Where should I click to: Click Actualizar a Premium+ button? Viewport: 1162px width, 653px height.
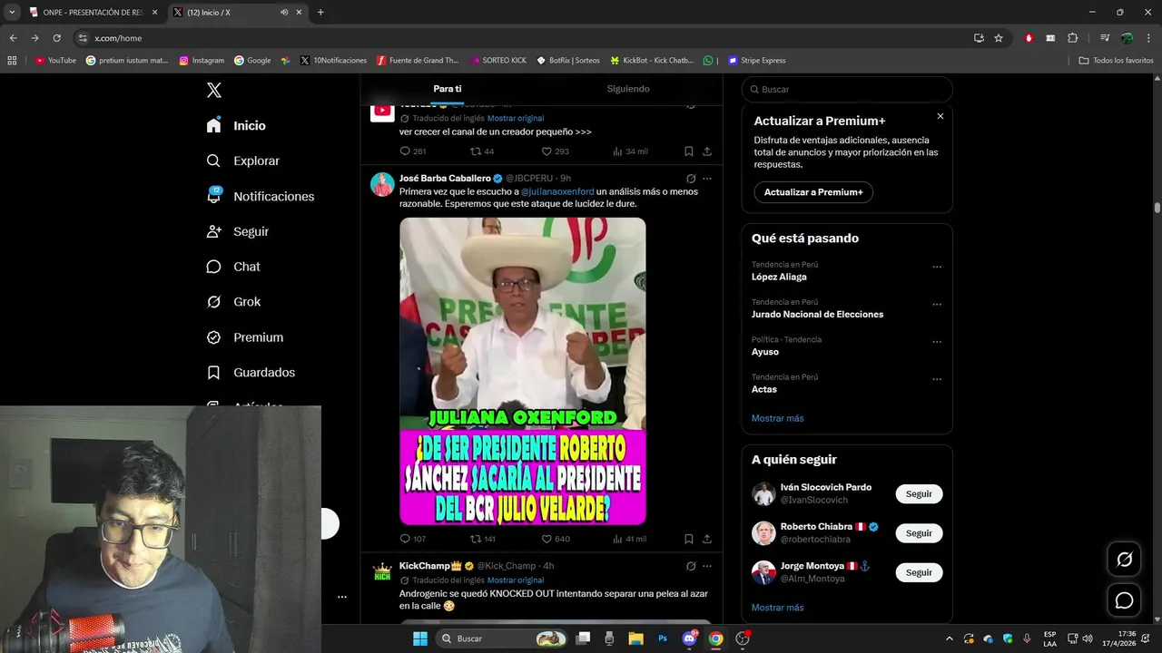pyautogui.click(x=813, y=192)
